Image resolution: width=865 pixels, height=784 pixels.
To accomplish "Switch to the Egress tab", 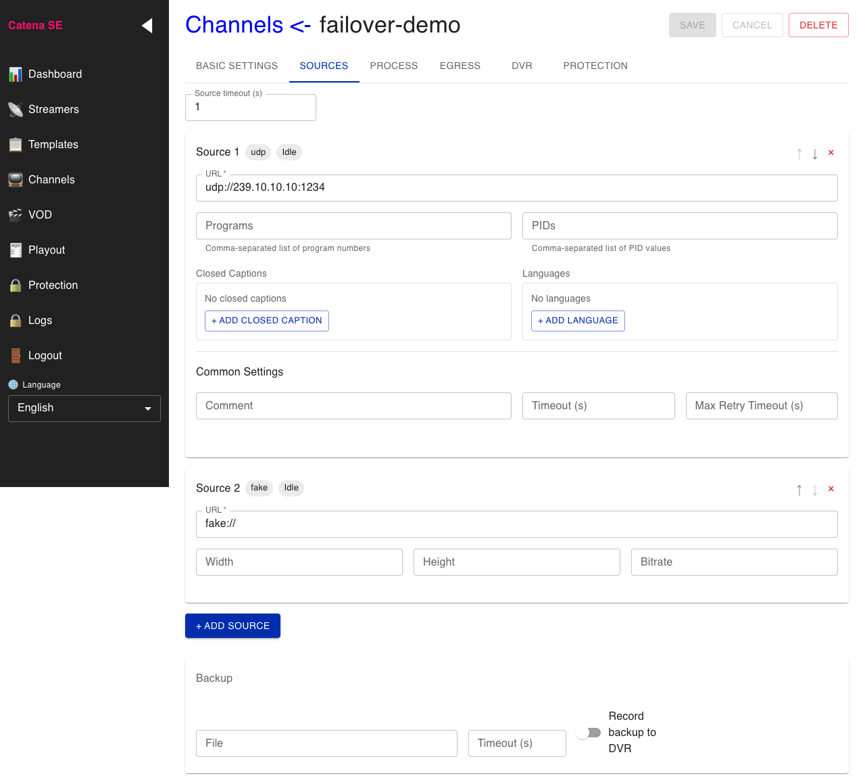I will 460,66.
